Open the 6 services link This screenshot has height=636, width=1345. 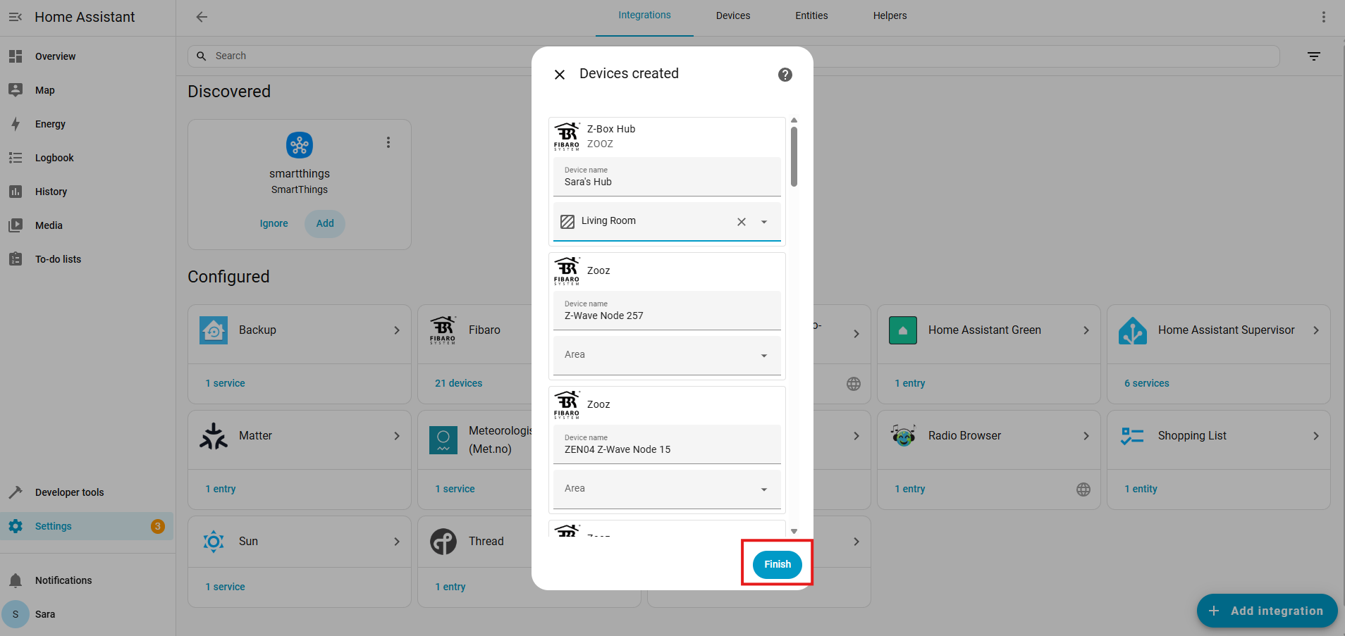[x=1147, y=383]
